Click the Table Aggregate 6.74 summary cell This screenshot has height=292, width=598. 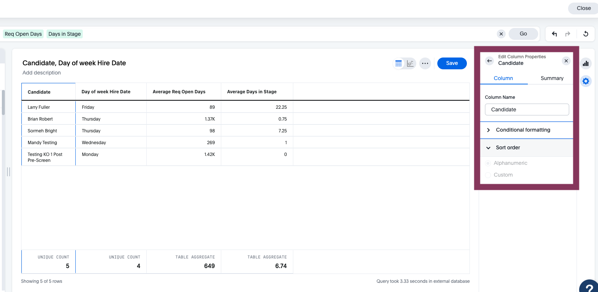pyautogui.click(x=257, y=262)
